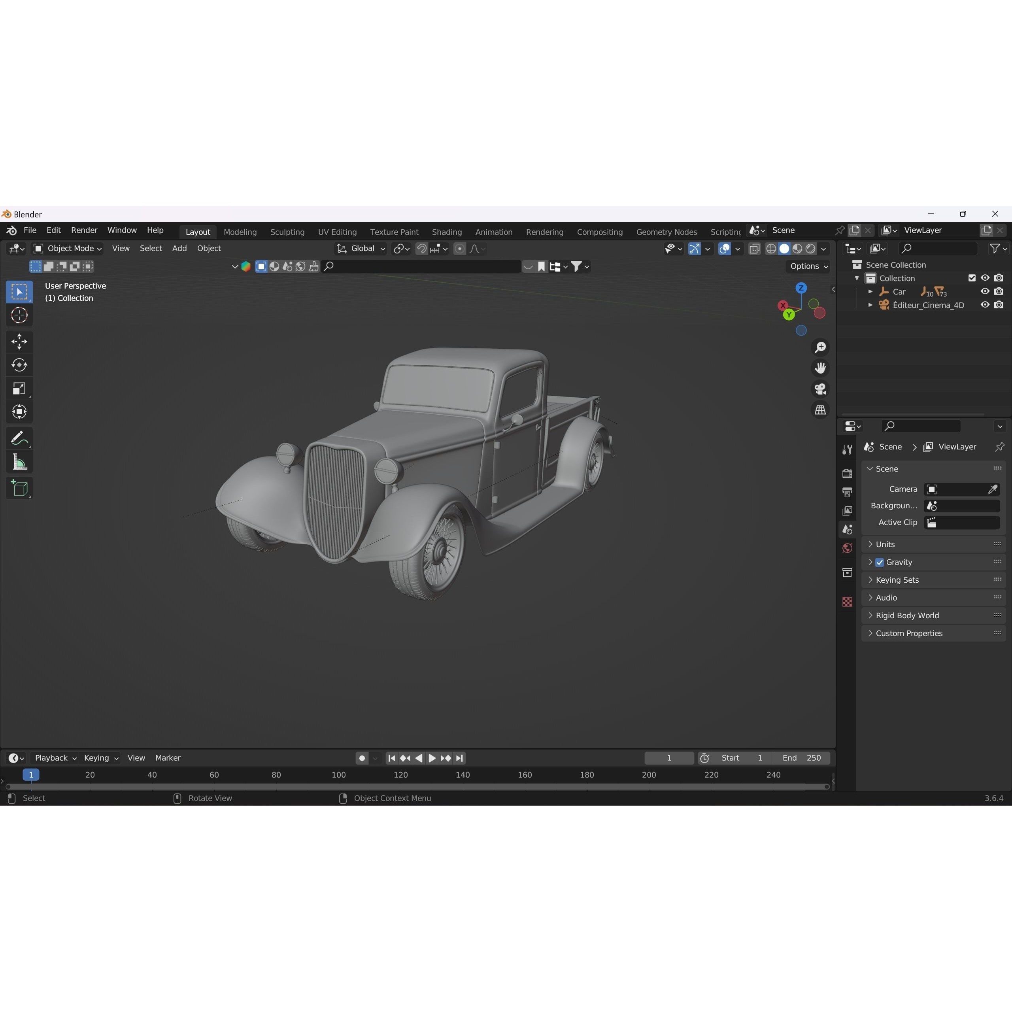This screenshot has width=1012, height=1012.
Task: Select the Scale tool
Action: (19, 388)
